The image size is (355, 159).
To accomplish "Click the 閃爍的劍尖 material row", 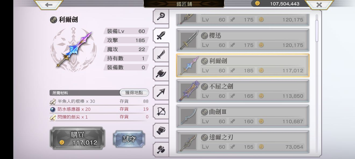I will pyautogui.click(x=99, y=117).
